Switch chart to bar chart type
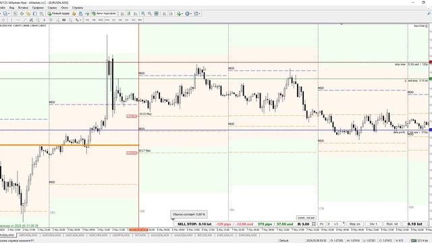Image resolution: width=432 pixels, height=243 pixels. coord(122,13)
